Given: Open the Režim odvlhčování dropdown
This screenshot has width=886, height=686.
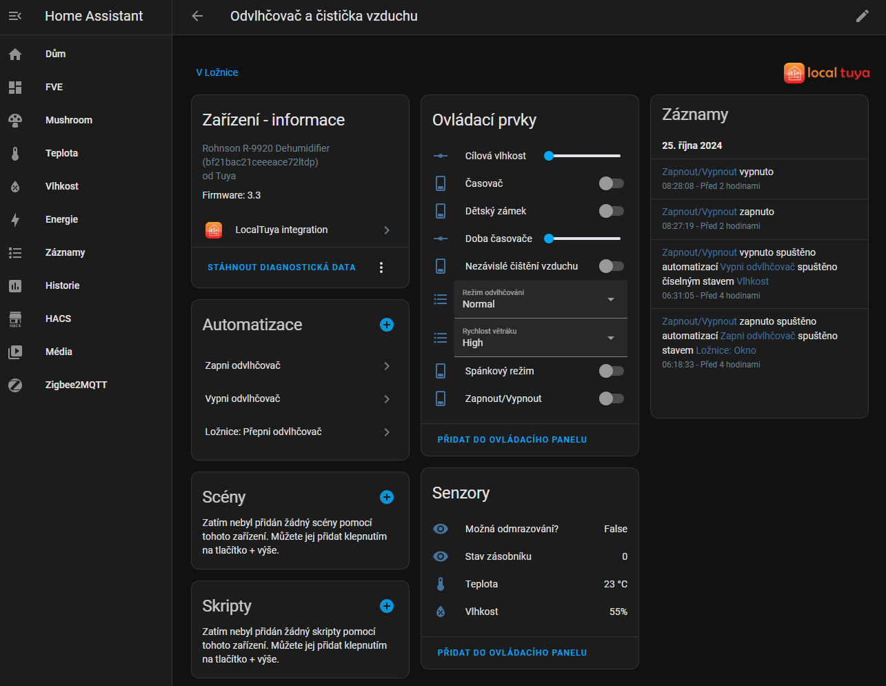Looking at the screenshot, I should (541, 299).
